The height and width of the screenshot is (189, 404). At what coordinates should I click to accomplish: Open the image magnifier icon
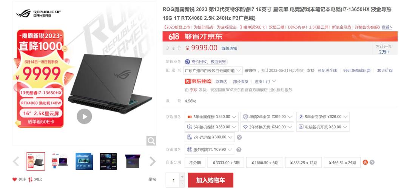[x=151, y=141]
